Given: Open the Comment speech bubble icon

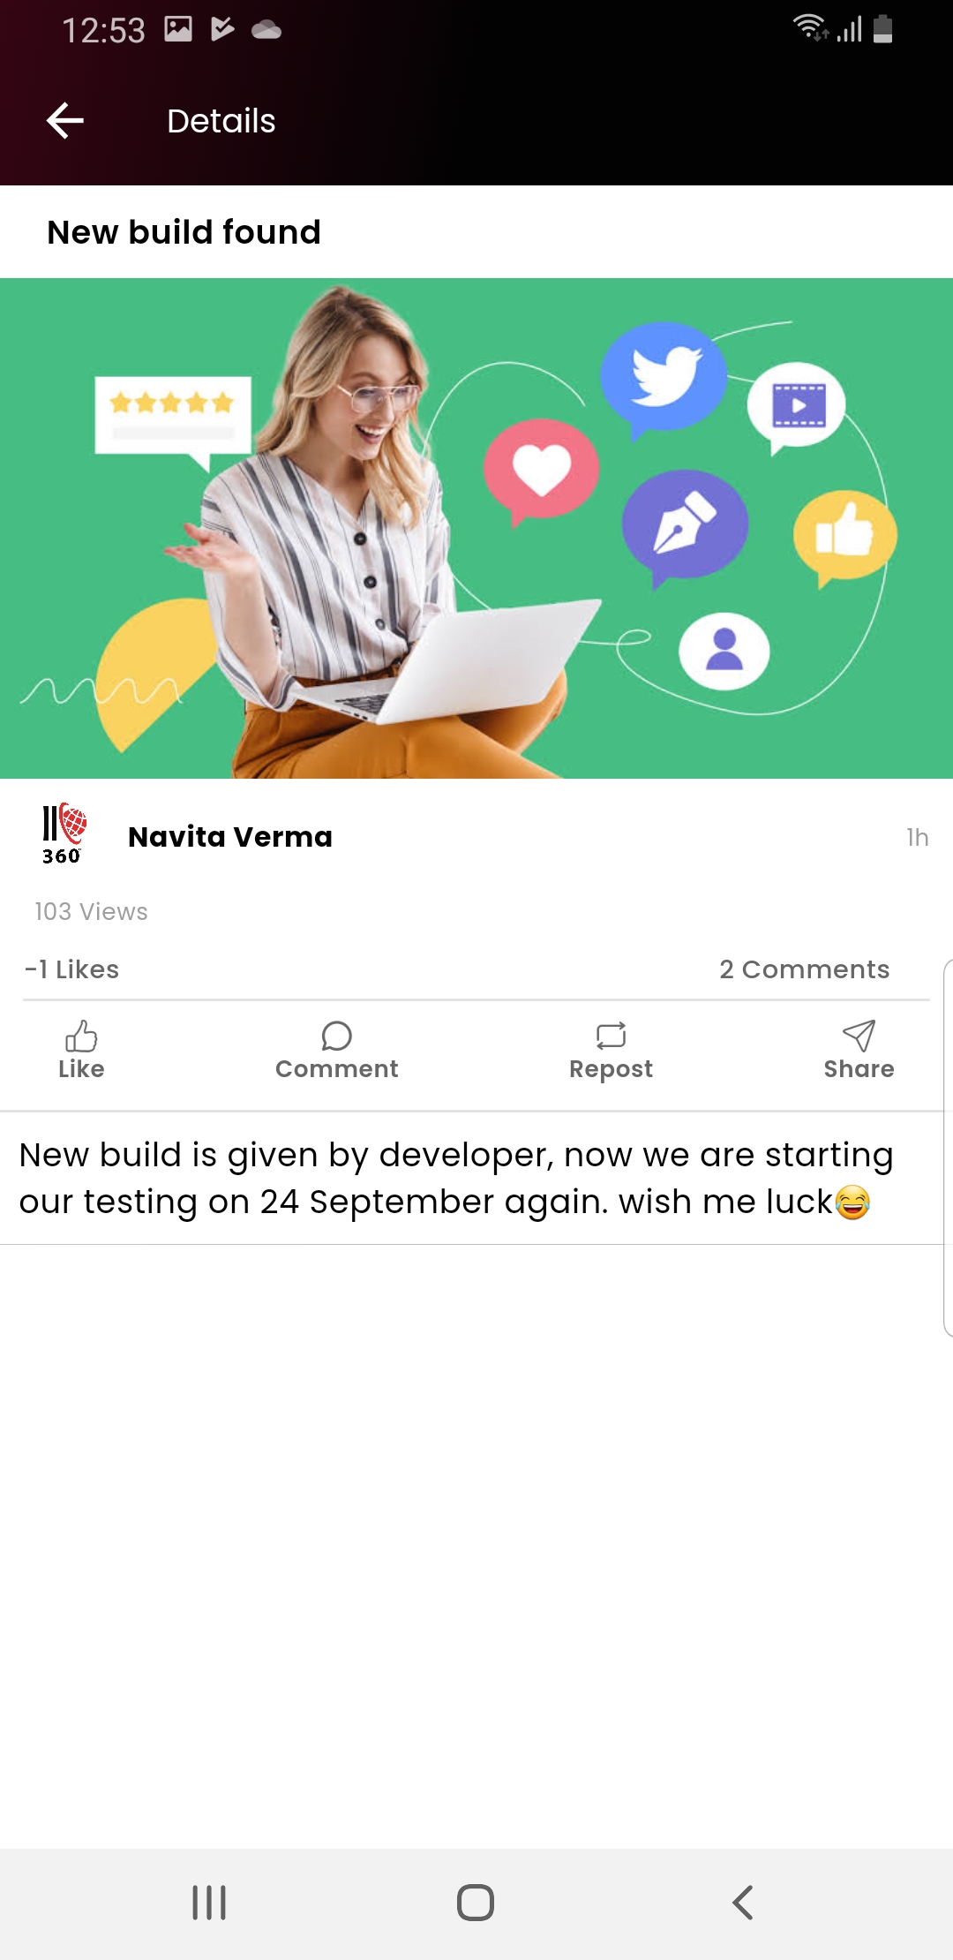Looking at the screenshot, I should pyautogui.click(x=336, y=1036).
